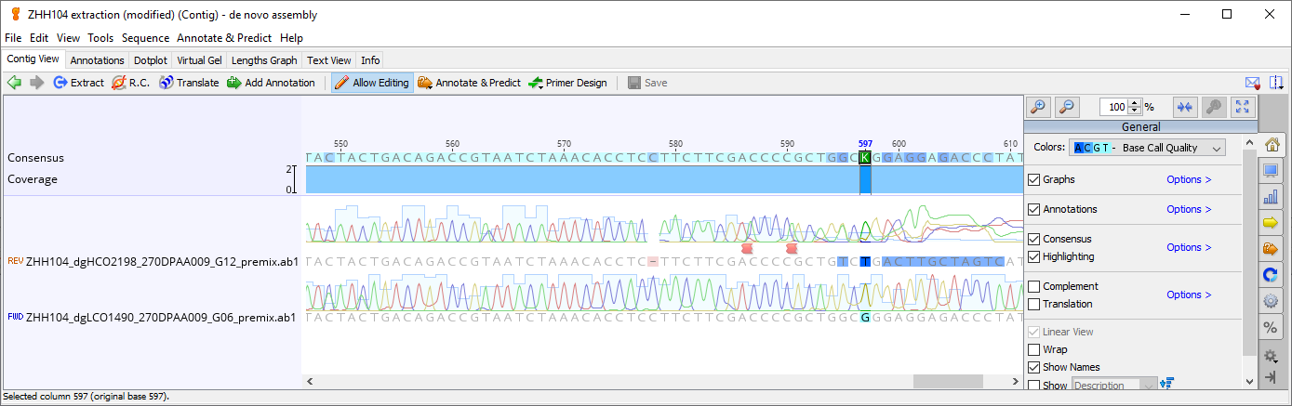Reverse complement with the R.C. button
Viewport: 1292px width, 406px height.
pyautogui.click(x=131, y=83)
